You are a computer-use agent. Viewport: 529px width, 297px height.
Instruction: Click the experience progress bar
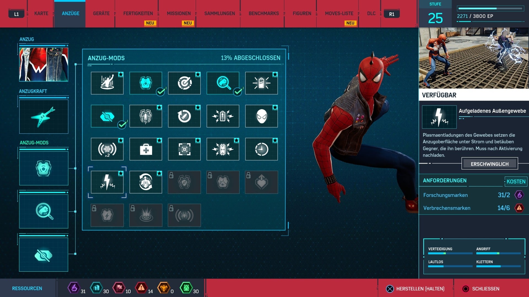point(490,9)
